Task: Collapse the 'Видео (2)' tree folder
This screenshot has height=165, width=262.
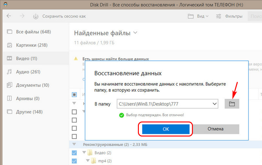Action: click(x=84, y=152)
